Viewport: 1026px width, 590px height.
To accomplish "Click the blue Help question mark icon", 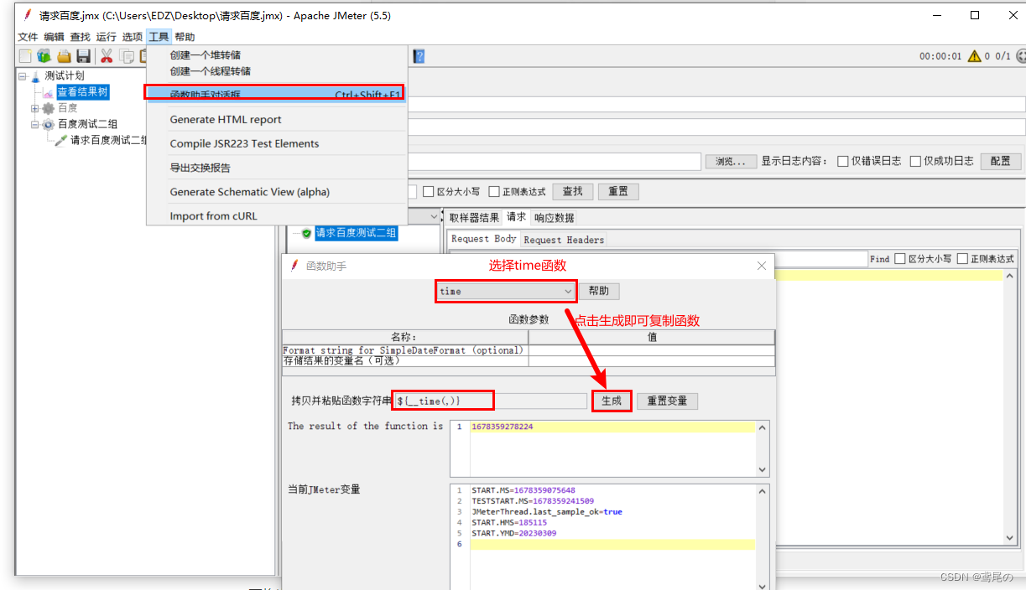I will pyautogui.click(x=419, y=56).
